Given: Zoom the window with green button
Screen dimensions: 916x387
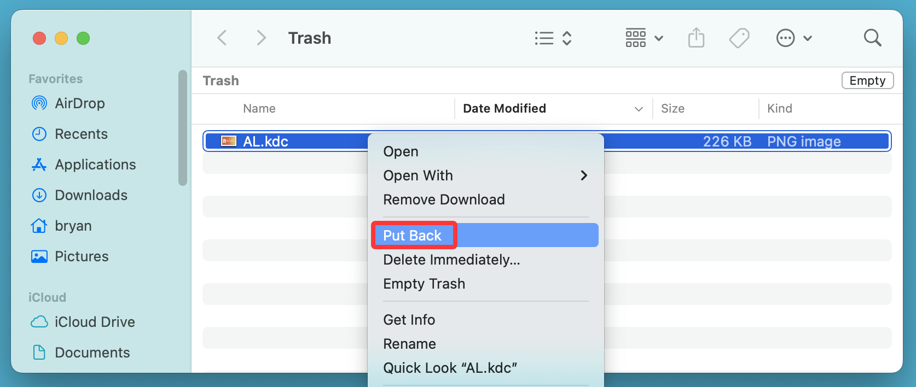Looking at the screenshot, I should [x=83, y=38].
